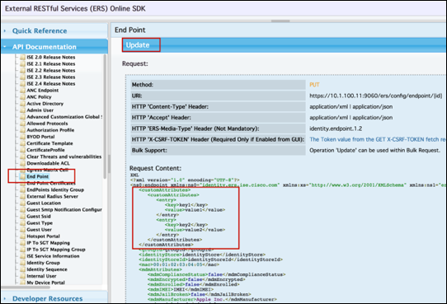Screen dimensions: 447x304
Task: Click folder icon beside Guest Ssid
Action: pyautogui.click(x=22, y=217)
